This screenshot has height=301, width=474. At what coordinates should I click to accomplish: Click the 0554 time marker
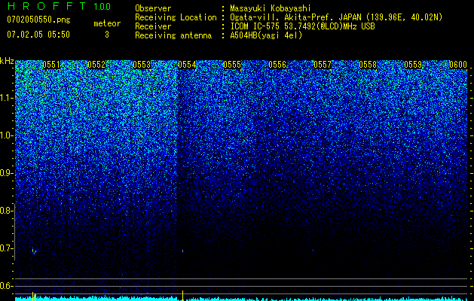[187, 65]
